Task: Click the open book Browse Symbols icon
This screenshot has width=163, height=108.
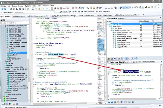Action: [x=94, y=8]
